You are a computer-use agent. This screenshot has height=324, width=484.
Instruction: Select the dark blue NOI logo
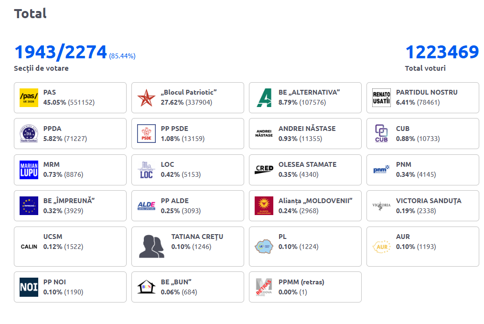pos(29,287)
